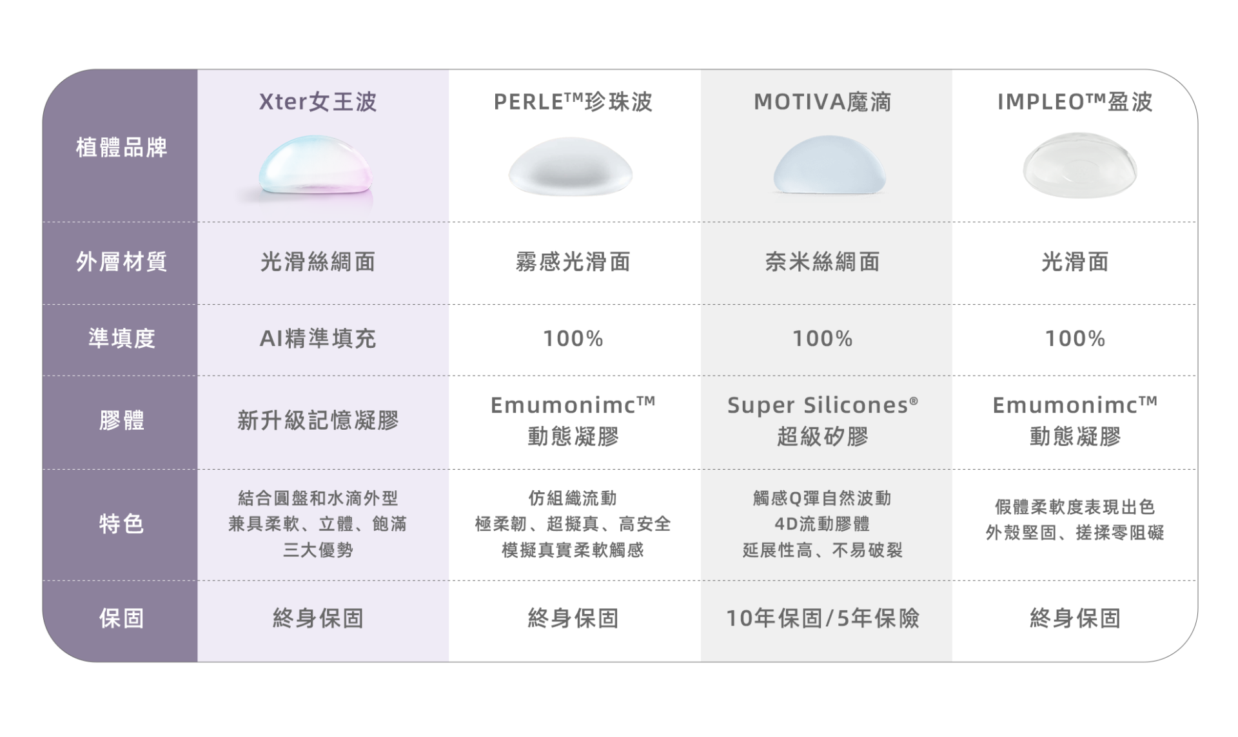Click the Super Silicones 超級矽膠 cell
The image size is (1238, 737).
coord(823,421)
